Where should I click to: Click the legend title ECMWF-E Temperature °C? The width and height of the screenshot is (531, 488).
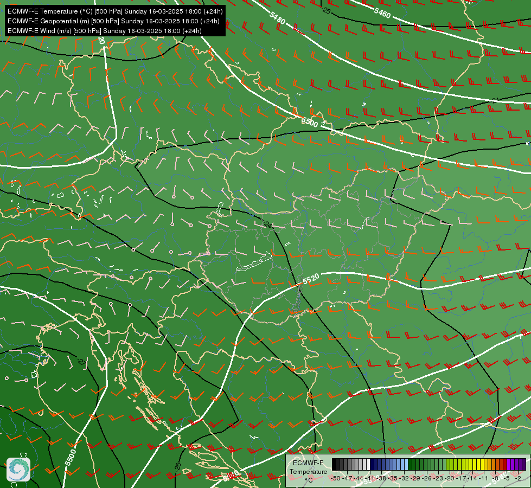pyautogui.click(x=308, y=471)
